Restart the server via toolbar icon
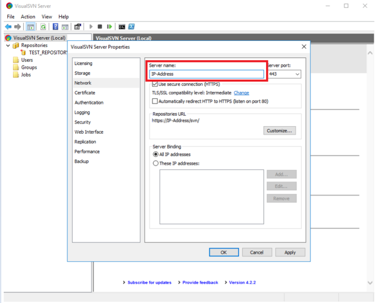 point(109,26)
